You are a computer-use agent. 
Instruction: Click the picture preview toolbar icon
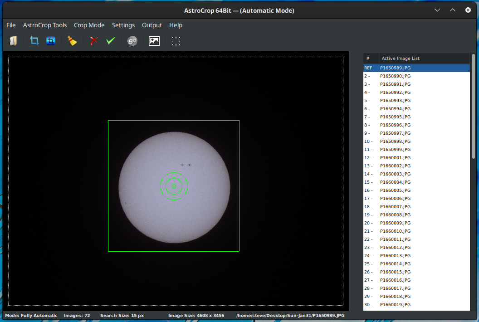tap(154, 41)
